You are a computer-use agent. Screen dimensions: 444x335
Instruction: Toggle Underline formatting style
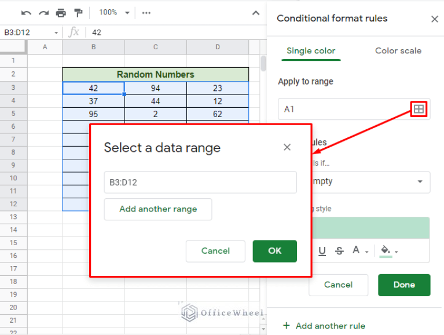click(x=322, y=251)
